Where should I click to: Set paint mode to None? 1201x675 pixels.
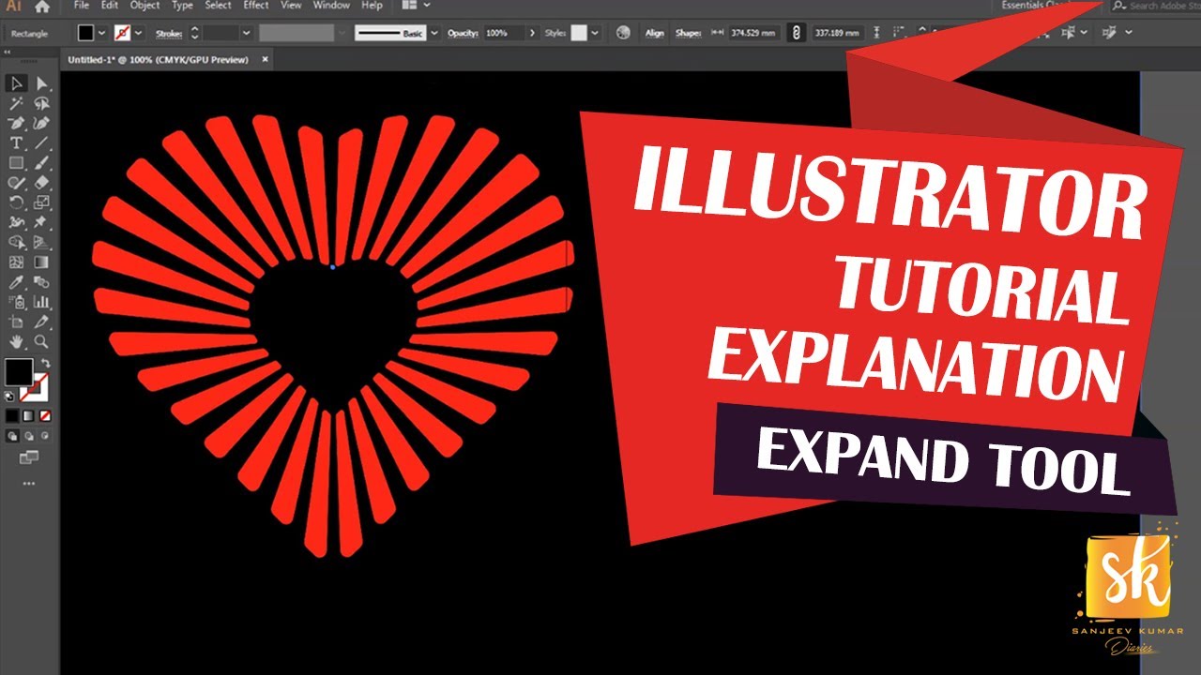pyautogui.click(x=44, y=415)
